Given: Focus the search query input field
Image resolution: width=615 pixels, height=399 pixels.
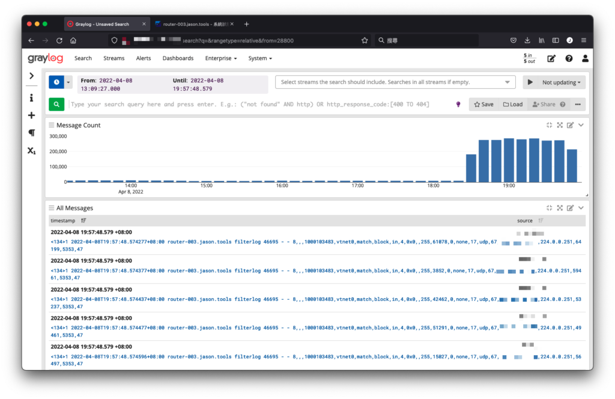Looking at the screenshot, I should [259, 105].
